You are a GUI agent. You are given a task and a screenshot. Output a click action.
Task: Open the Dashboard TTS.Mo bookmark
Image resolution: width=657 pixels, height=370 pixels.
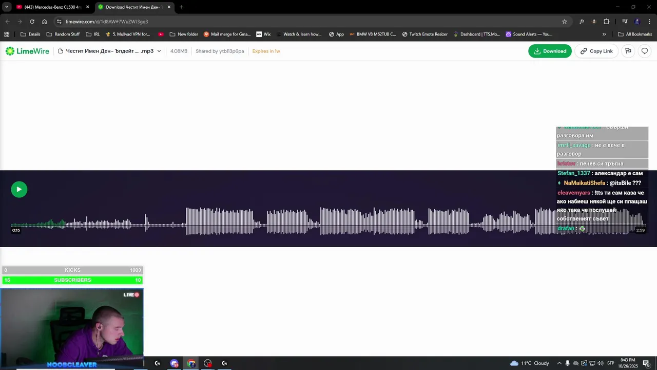pos(477,34)
